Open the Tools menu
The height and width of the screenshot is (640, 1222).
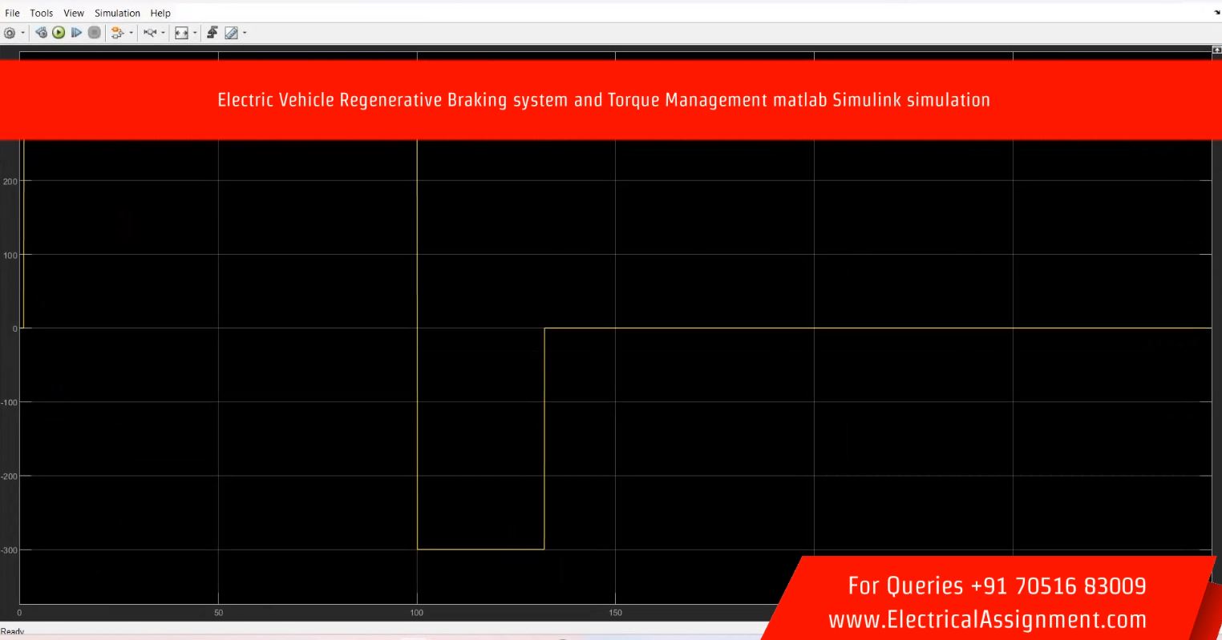(x=42, y=13)
